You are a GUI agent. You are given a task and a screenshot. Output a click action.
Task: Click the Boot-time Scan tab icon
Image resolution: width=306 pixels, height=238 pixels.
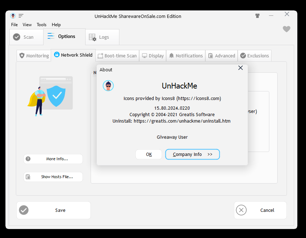(x=100, y=56)
